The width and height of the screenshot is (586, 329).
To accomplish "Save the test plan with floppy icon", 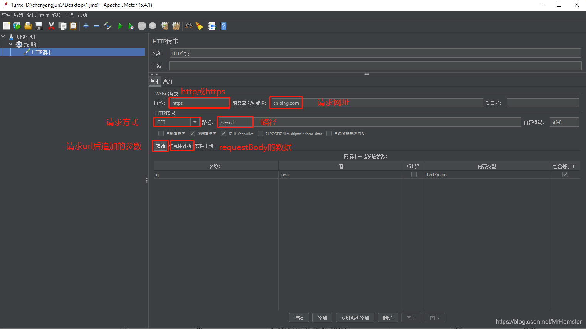I will click(x=39, y=26).
